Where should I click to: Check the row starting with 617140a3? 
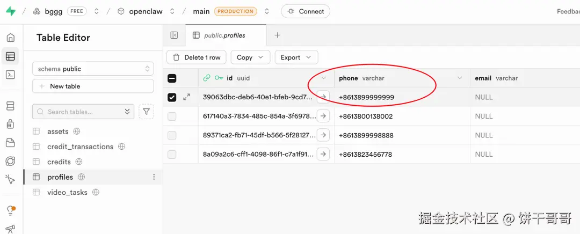(x=172, y=116)
